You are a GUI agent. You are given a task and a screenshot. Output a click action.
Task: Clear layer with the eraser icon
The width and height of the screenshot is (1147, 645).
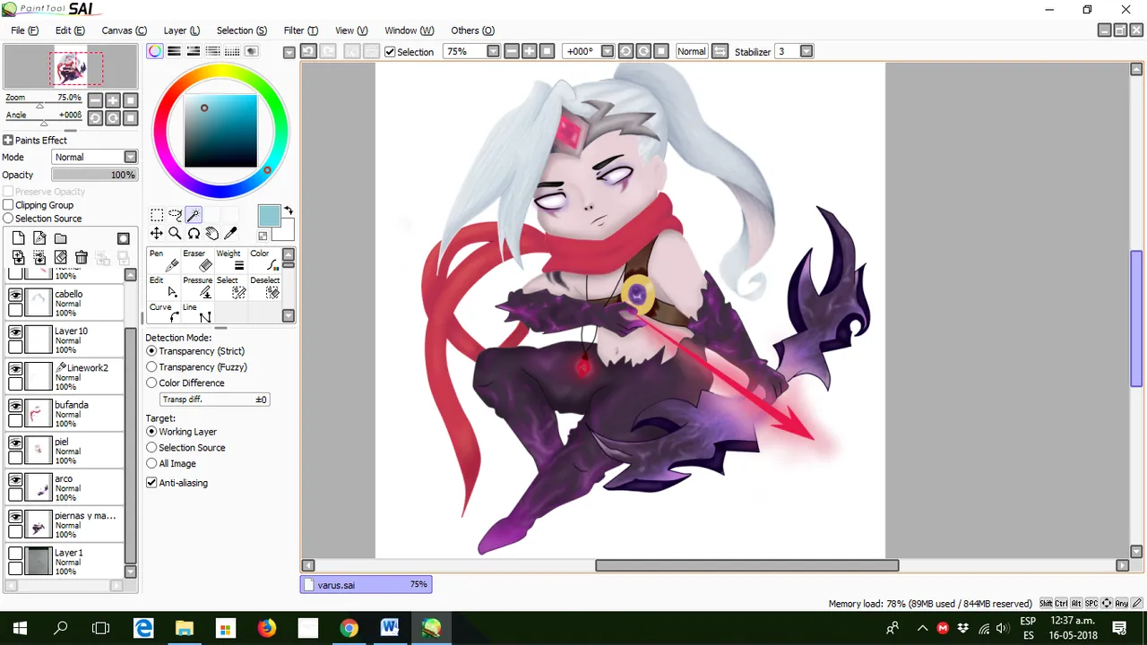[x=60, y=258]
